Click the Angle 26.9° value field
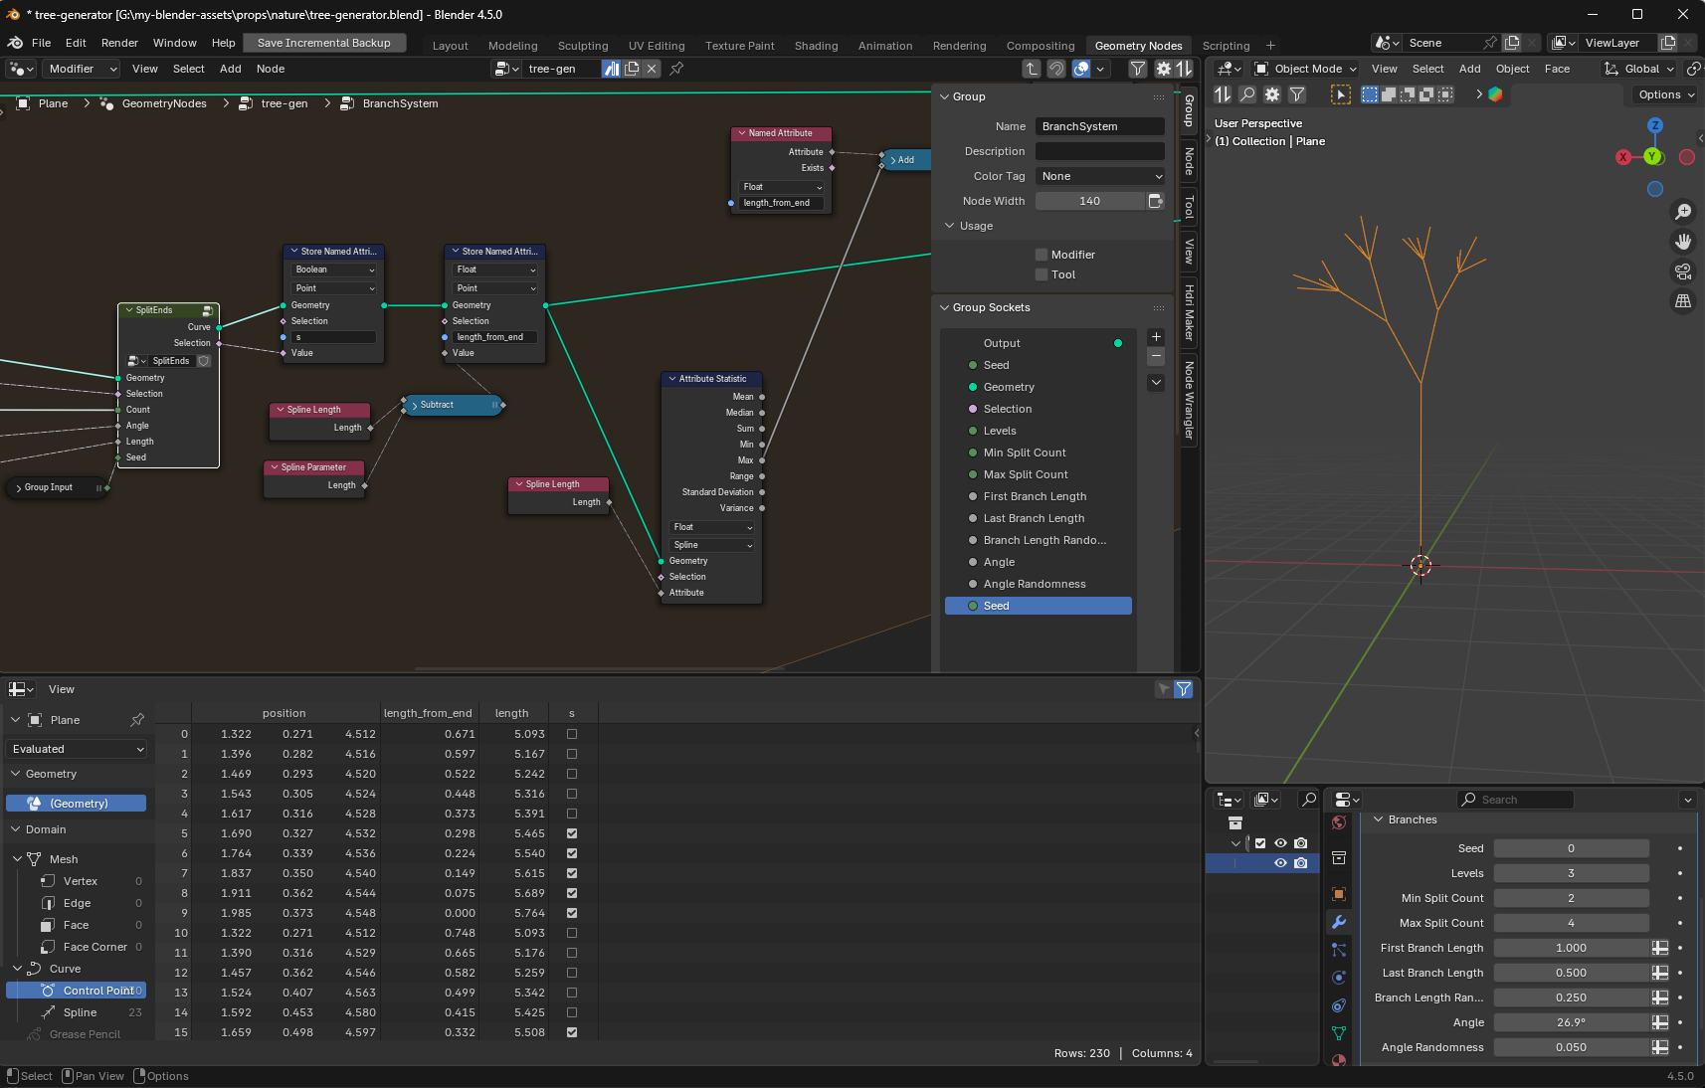The height and width of the screenshot is (1088, 1705). click(1572, 1022)
